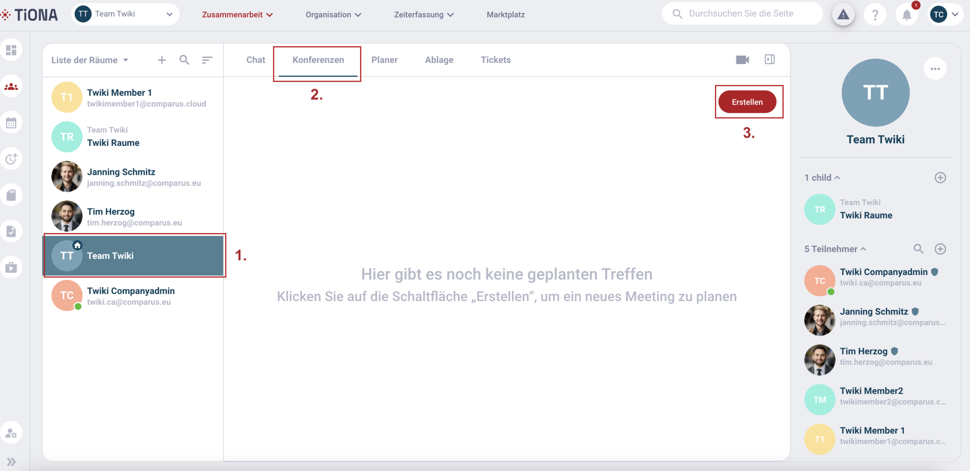Open the three-dot menu for Team Twiki
970x471 pixels.
[x=935, y=69]
